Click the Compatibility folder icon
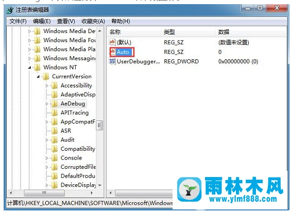The height and width of the screenshot is (212, 290). 55,149
